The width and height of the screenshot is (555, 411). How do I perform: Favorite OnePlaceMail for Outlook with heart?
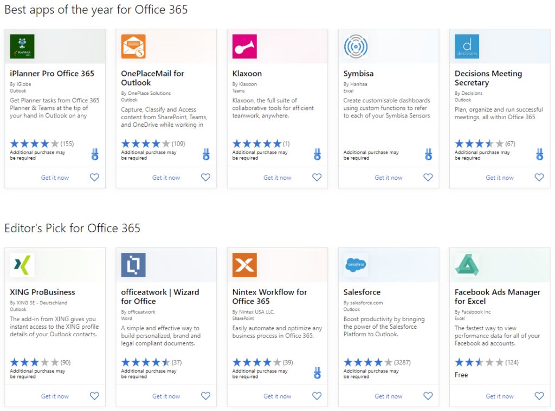click(205, 177)
